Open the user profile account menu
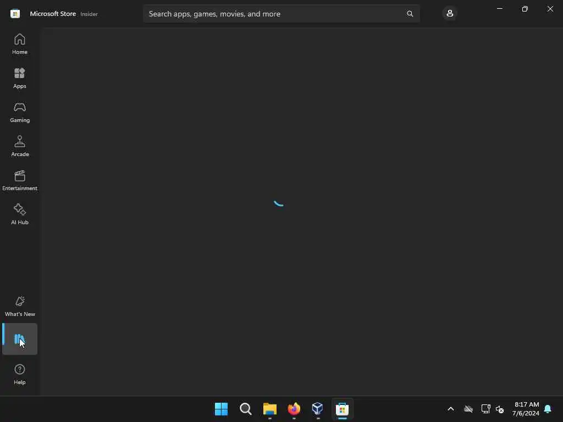 [x=450, y=14]
